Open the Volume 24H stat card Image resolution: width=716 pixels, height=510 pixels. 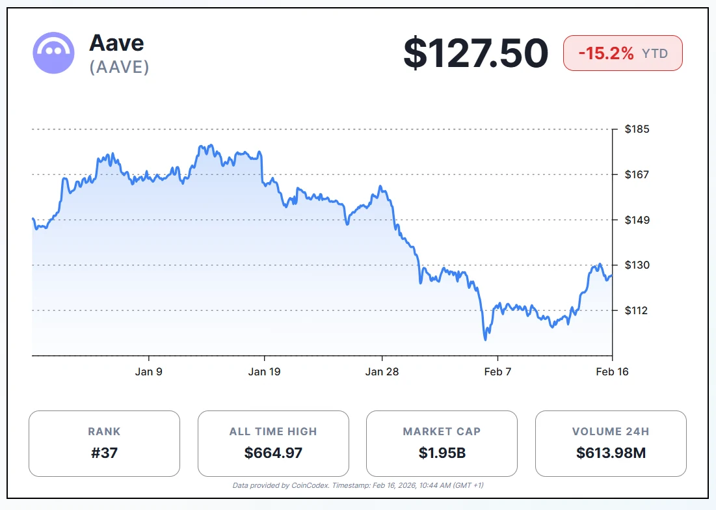click(611, 443)
